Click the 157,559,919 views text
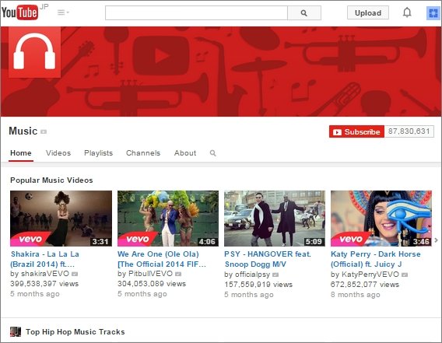This screenshot has width=442, height=343. click(258, 285)
